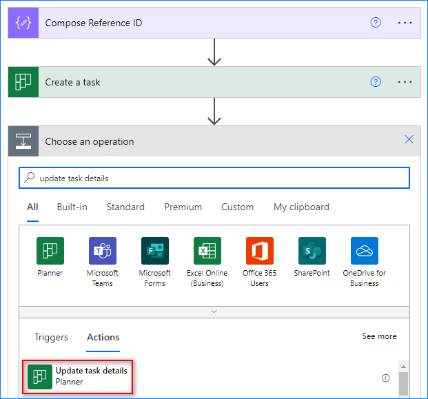Image resolution: width=428 pixels, height=399 pixels.
Task: Switch to the Built-in tab
Action: point(72,207)
